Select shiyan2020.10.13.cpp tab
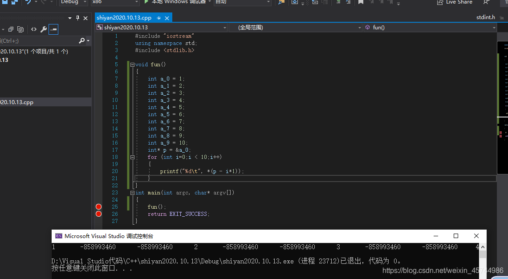The height and width of the screenshot is (279, 508). click(x=124, y=18)
